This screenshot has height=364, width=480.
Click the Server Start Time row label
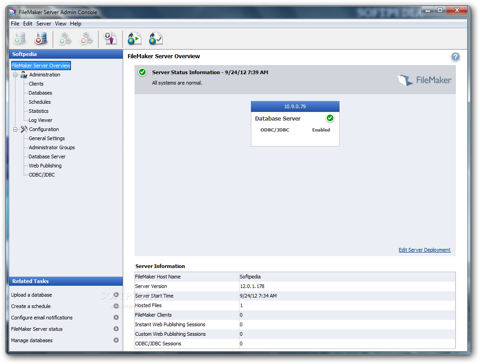pos(154,296)
